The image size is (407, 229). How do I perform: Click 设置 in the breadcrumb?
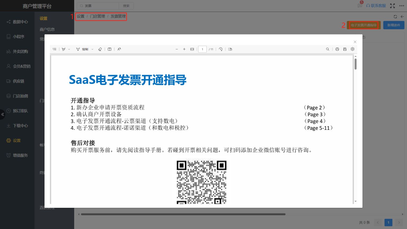81,16
